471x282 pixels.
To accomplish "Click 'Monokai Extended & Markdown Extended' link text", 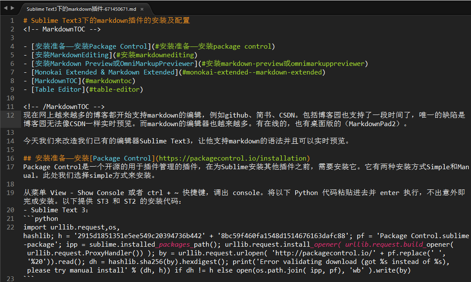I will pyautogui.click(x=105, y=72).
